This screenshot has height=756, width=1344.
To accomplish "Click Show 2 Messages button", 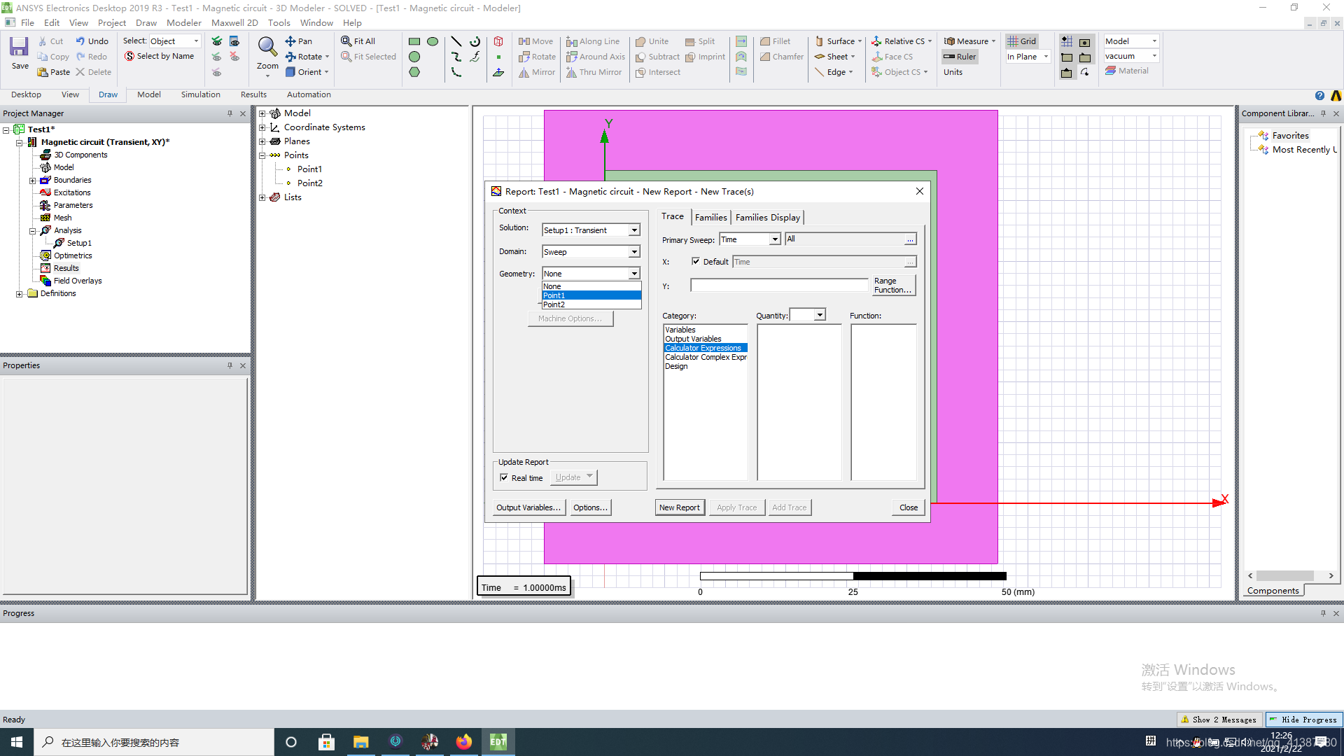I will click(x=1219, y=720).
